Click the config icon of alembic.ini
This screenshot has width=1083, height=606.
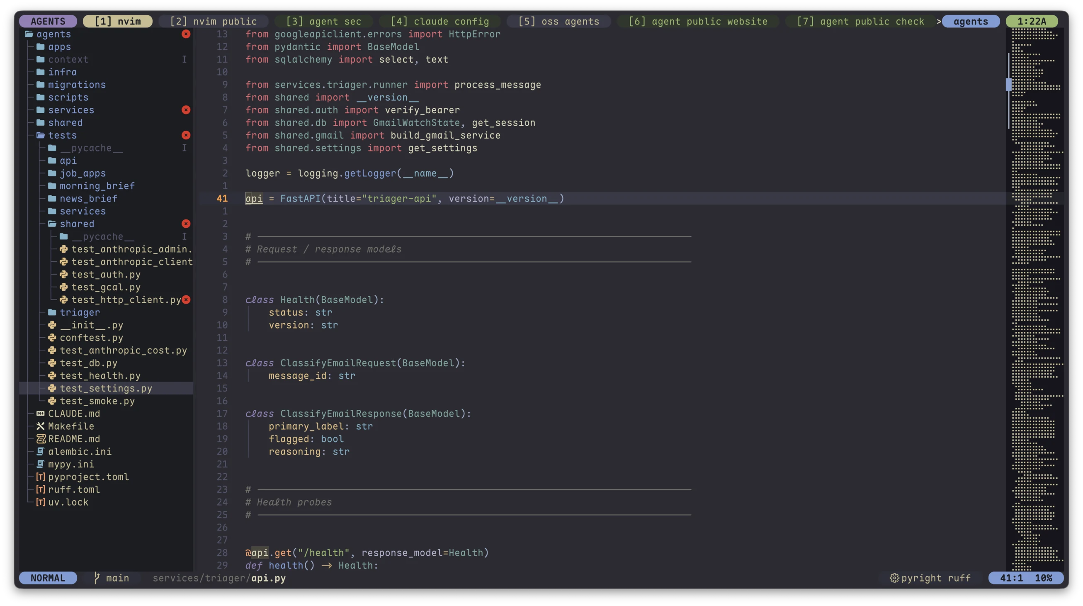(x=40, y=452)
